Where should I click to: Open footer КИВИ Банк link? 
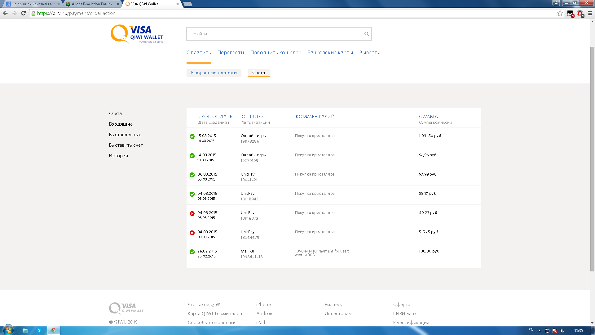pos(405,314)
